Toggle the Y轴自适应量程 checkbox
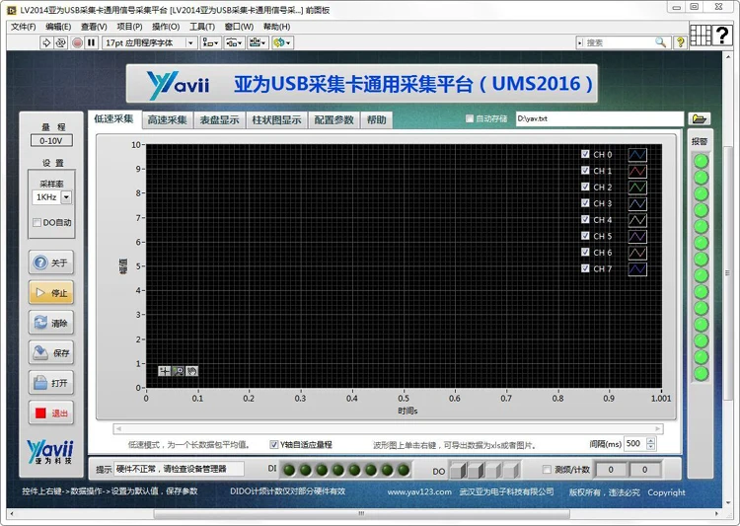The width and height of the screenshot is (740, 526). pyautogui.click(x=273, y=444)
